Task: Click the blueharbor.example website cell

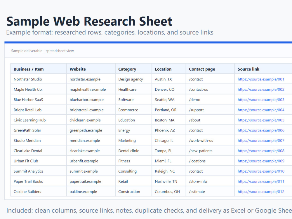Action: pyautogui.click(x=91, y=100)
